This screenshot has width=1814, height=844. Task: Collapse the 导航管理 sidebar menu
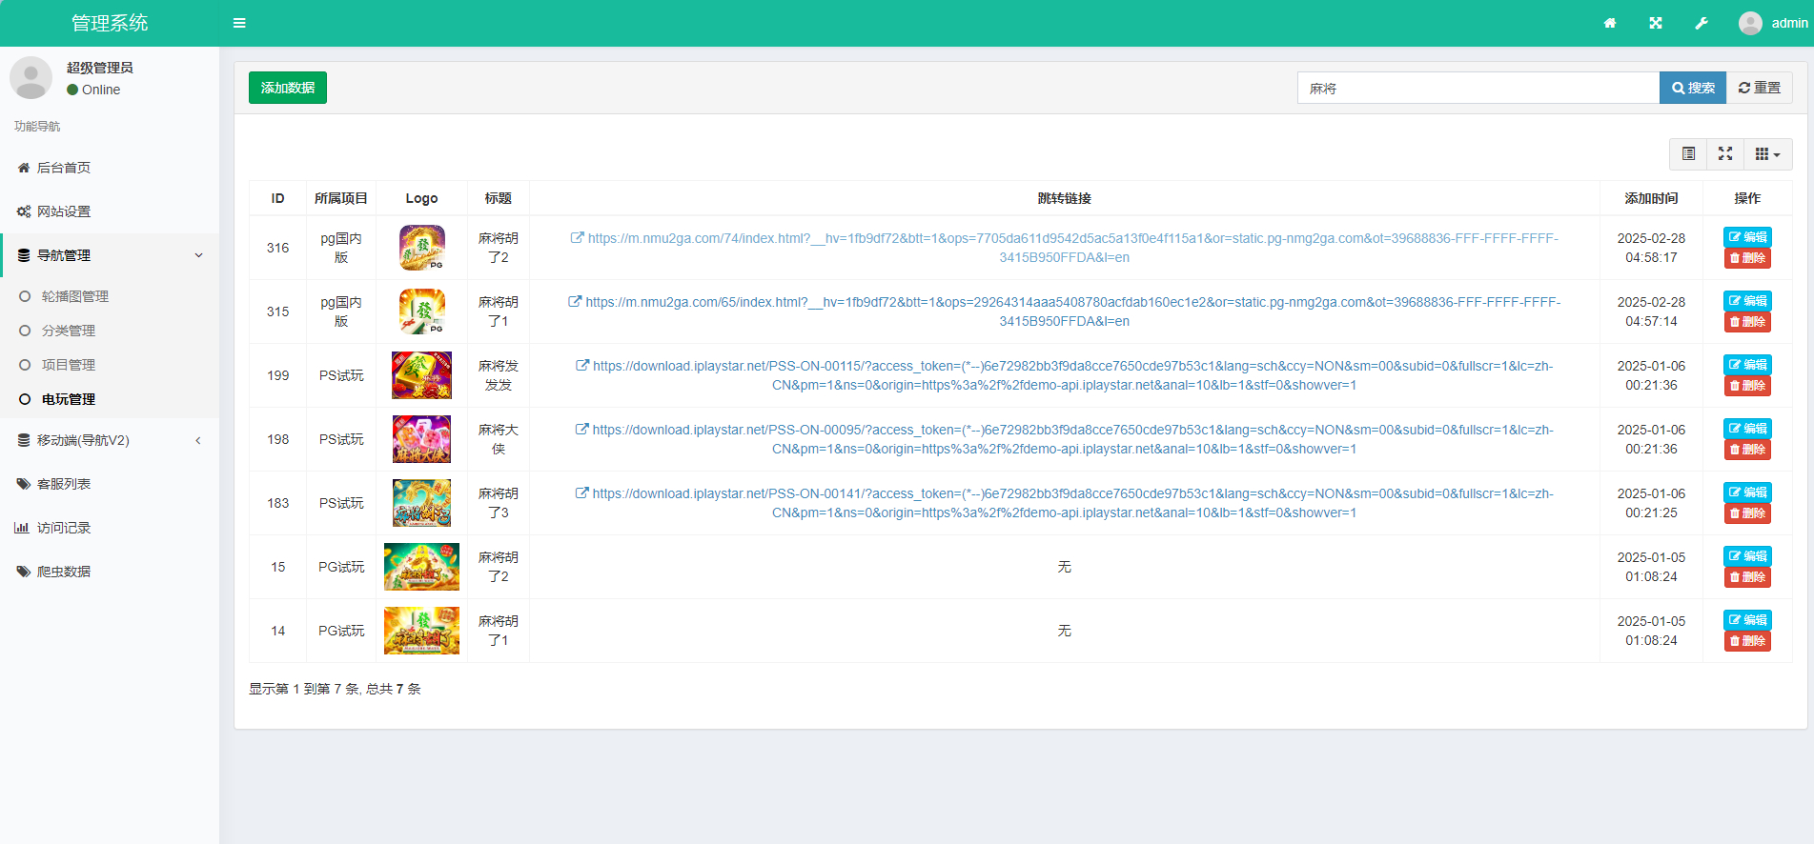pos(110,255)
